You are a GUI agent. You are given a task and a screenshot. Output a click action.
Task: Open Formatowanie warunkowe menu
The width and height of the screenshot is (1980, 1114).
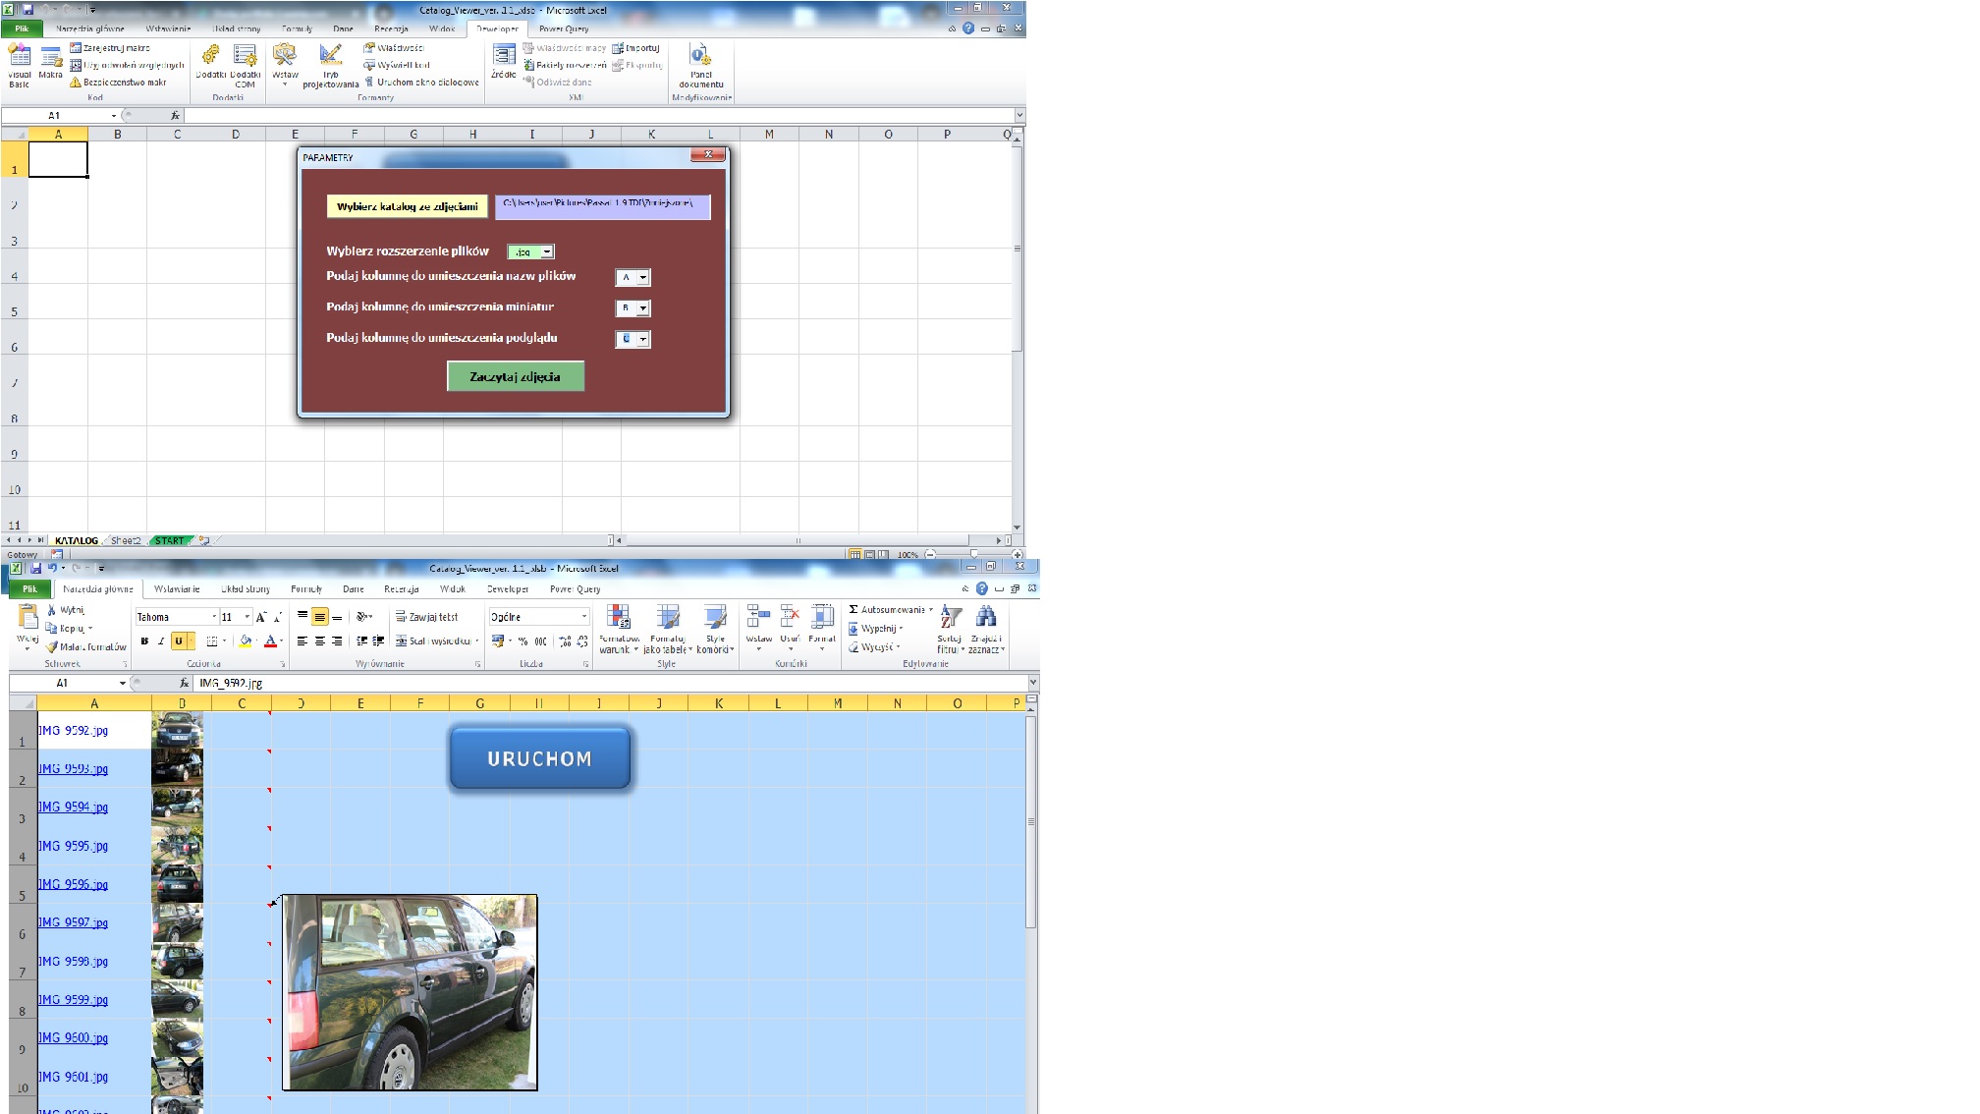coord(619,630)
